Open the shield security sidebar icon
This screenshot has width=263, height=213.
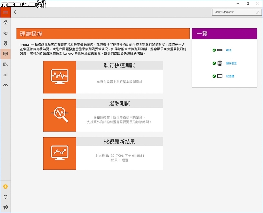5,43
